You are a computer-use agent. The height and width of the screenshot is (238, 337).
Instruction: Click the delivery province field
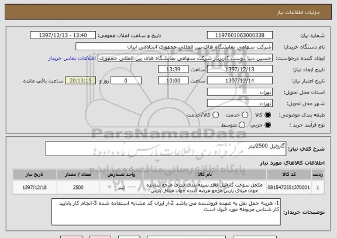tap(240, 92)
